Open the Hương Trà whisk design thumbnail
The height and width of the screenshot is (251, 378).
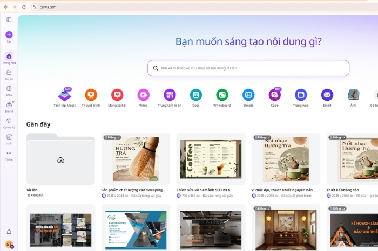136,159
